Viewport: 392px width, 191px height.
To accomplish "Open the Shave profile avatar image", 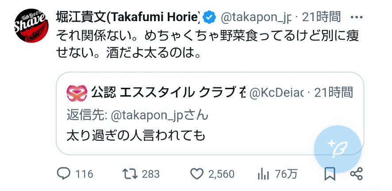I will (x=31, y=26).
